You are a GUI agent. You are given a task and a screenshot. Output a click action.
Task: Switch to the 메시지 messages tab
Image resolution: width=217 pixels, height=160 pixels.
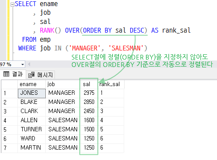(x=41, y=75)
